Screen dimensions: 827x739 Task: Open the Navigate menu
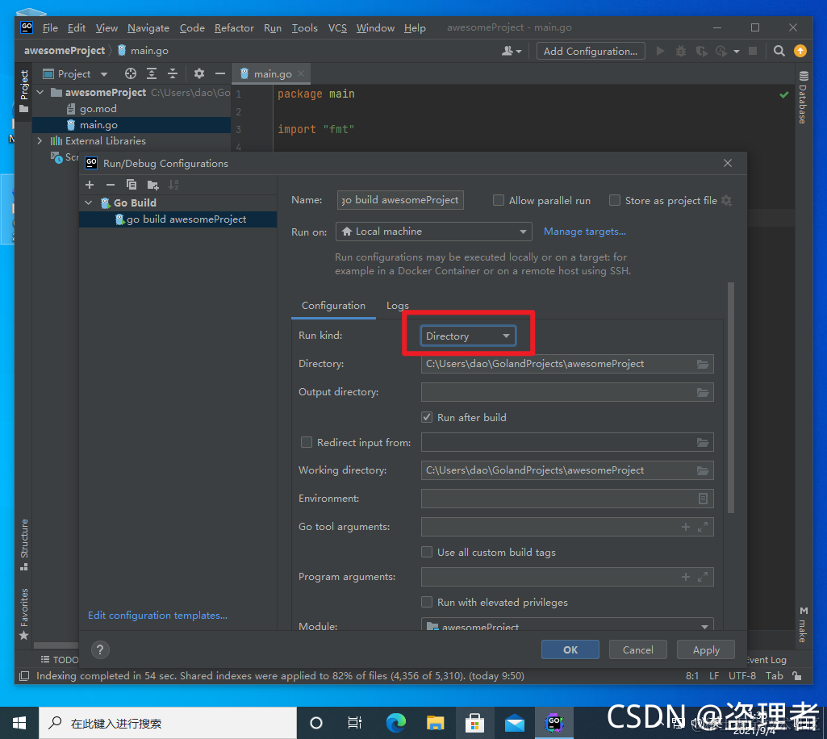pyautogui.click(x=148, y=28)
